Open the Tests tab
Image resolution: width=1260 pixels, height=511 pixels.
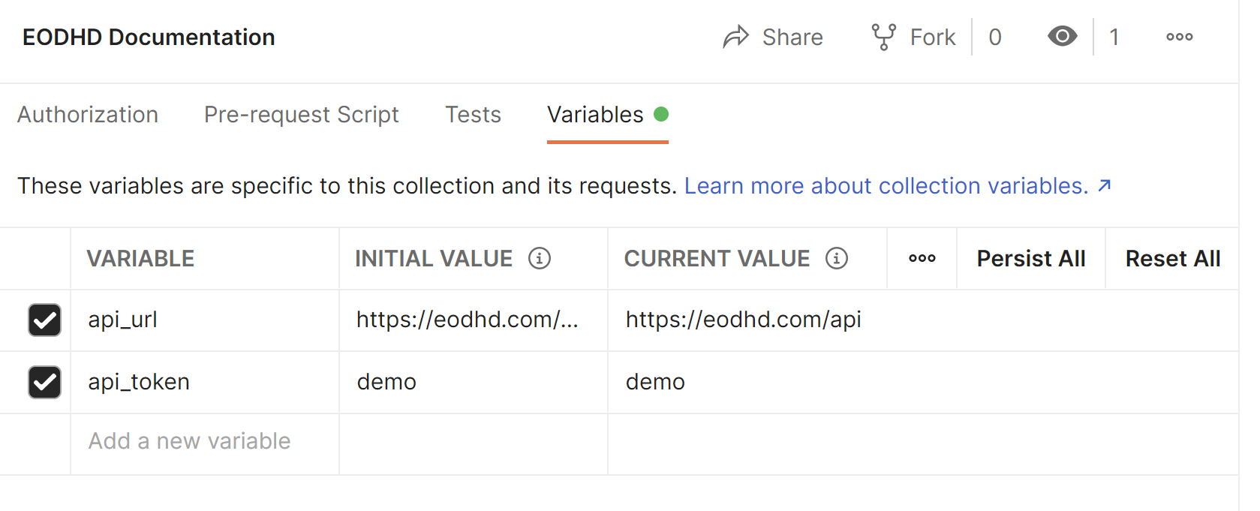click(x=473, y=115)
